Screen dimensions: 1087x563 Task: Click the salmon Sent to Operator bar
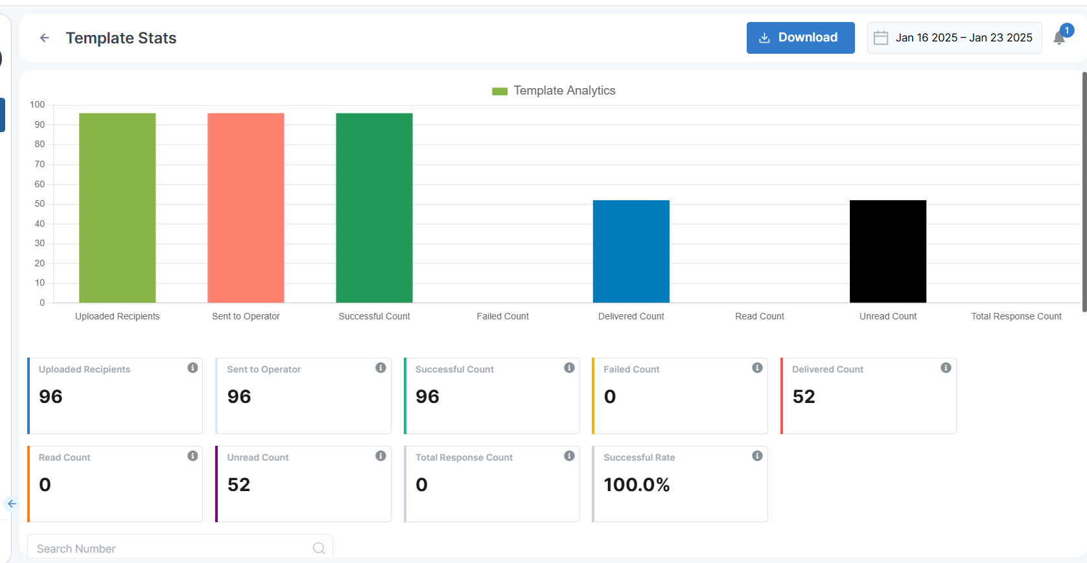coord(246,208)
